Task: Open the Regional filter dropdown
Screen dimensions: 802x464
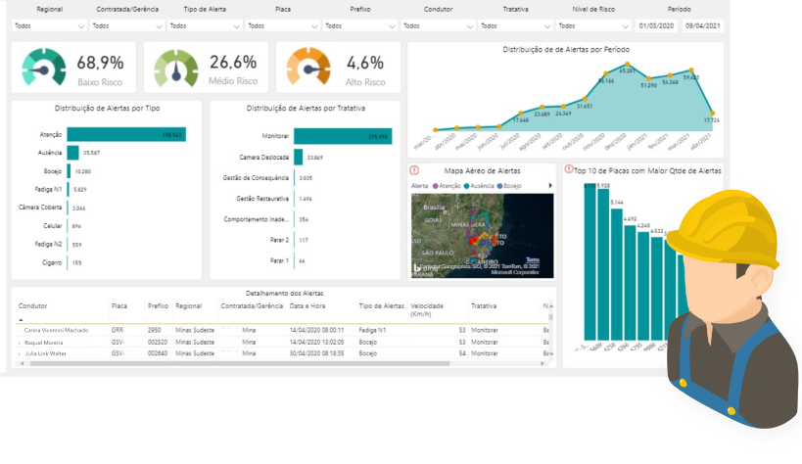Action: click(51, 26)
